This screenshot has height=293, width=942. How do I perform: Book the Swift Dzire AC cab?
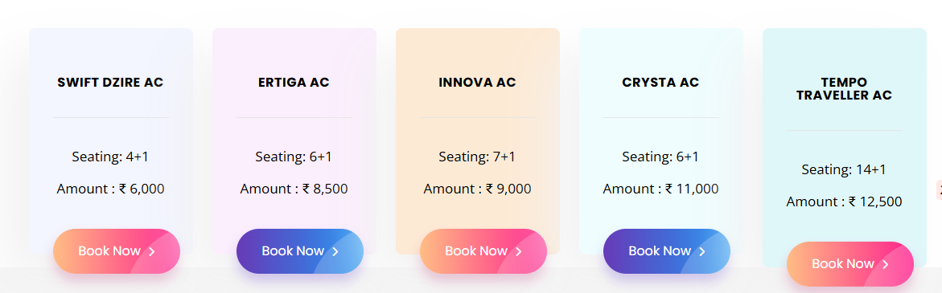coord(117,251)
